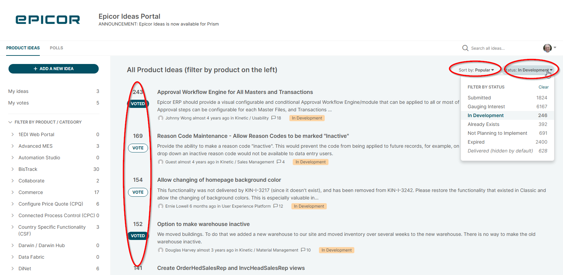
Task: Expand the Darwin / Darwin Hub category
Action: click(13, 245)
